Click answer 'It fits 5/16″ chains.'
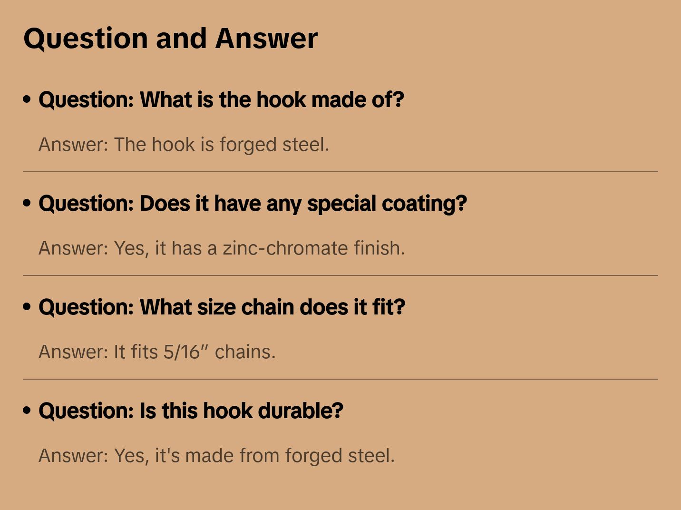The width and height of the screenshot is (681, 510). point(157,352)
